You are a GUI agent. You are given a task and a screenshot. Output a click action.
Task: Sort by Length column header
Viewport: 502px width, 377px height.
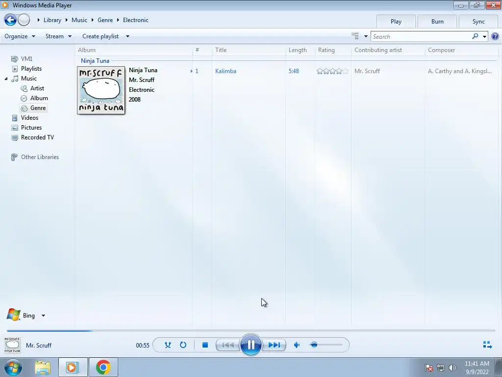coord(301,50)
